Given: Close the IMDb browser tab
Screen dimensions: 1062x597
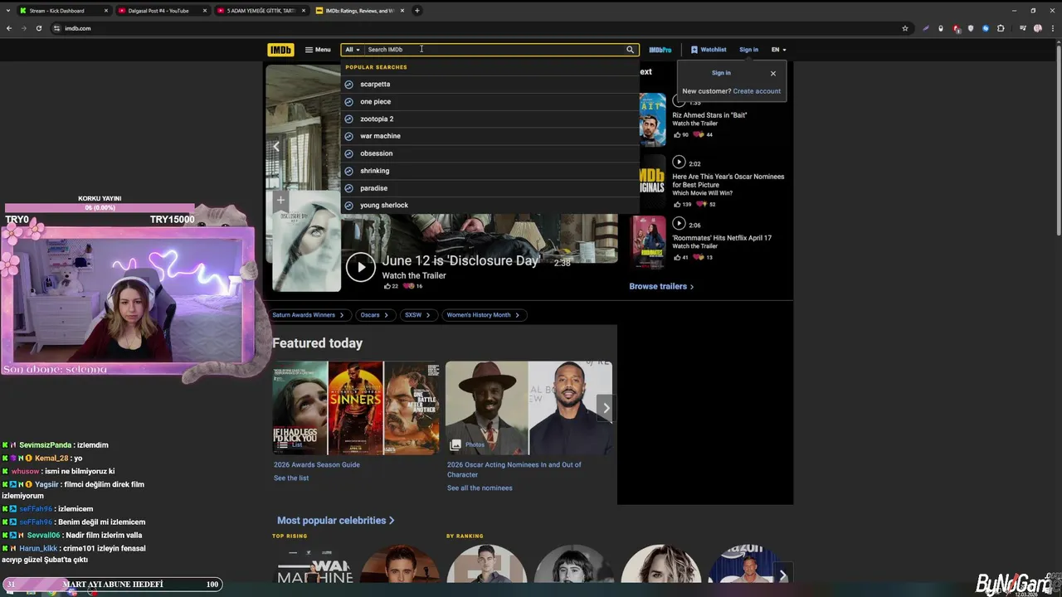Looking at the screenshot, I should (401, 11).
